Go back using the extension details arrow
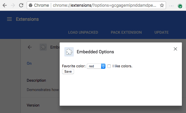186x113 pixels. pyautogui.click(x=30, y=47)
